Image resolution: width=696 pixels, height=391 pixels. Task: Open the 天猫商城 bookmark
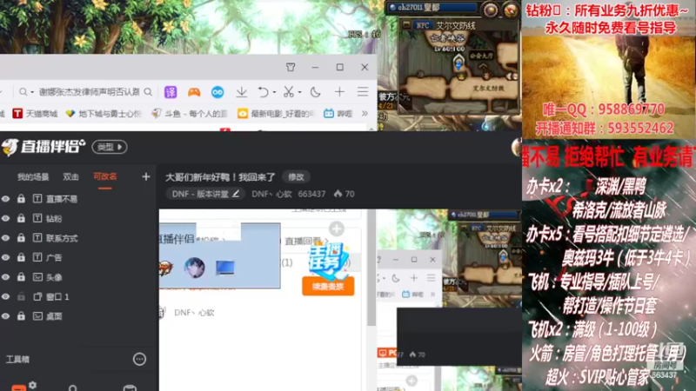pyautogui.click(x=35, y=114)
